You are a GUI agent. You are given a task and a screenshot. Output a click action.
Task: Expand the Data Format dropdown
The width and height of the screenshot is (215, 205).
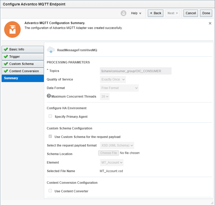coord(119,88)
